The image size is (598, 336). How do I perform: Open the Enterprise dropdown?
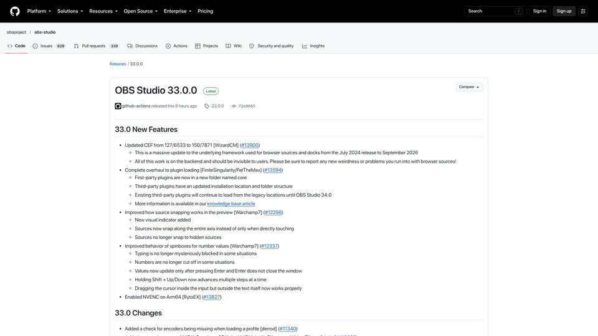178,11
